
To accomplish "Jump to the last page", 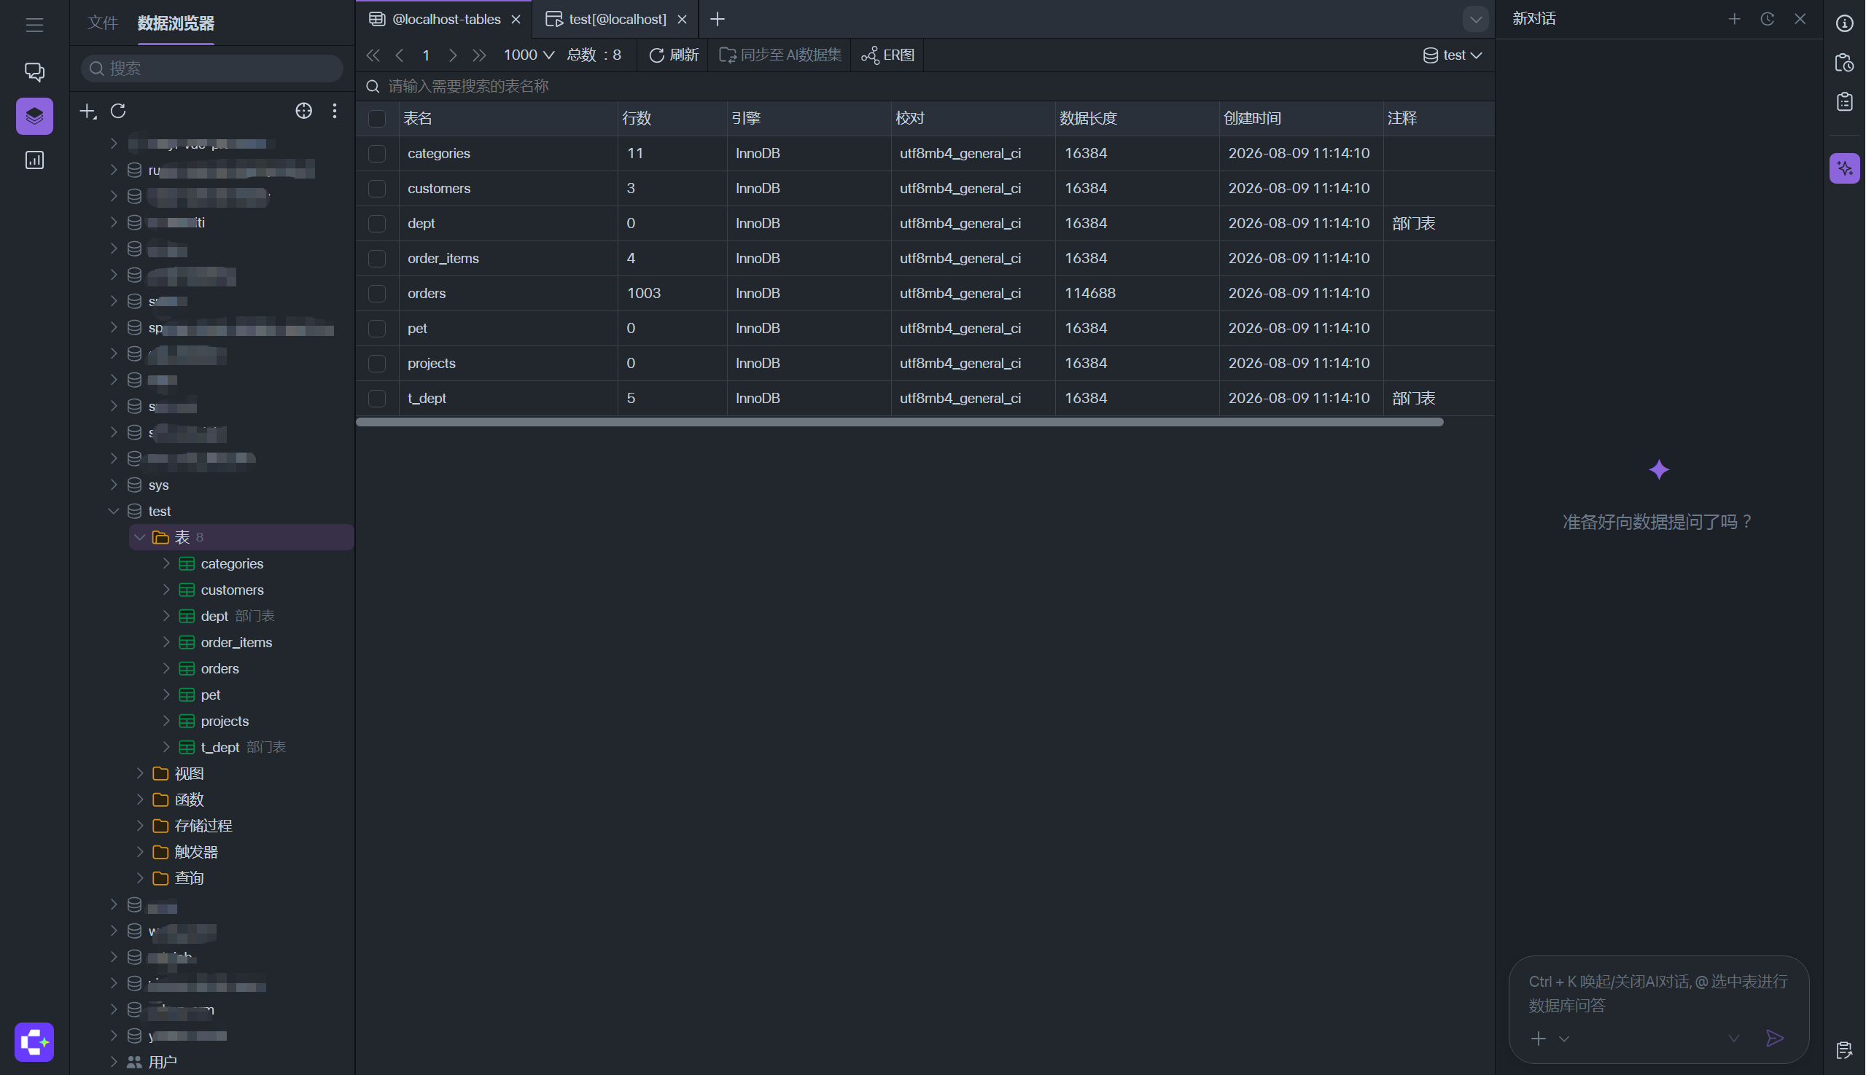I will [479, 55].
